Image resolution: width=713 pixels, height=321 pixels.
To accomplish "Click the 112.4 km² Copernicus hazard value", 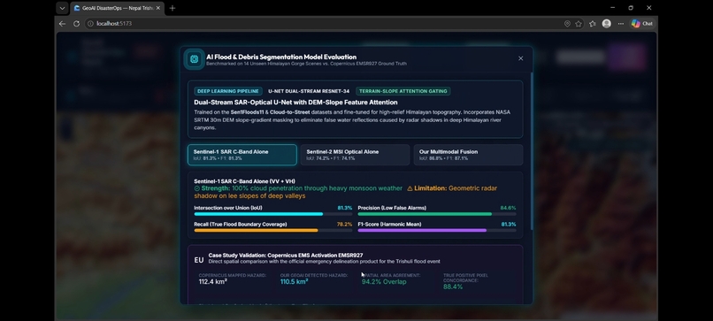I will (213, 282).
